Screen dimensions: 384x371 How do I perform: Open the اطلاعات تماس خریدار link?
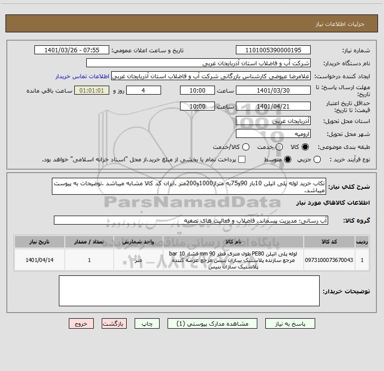coord(82,76)
